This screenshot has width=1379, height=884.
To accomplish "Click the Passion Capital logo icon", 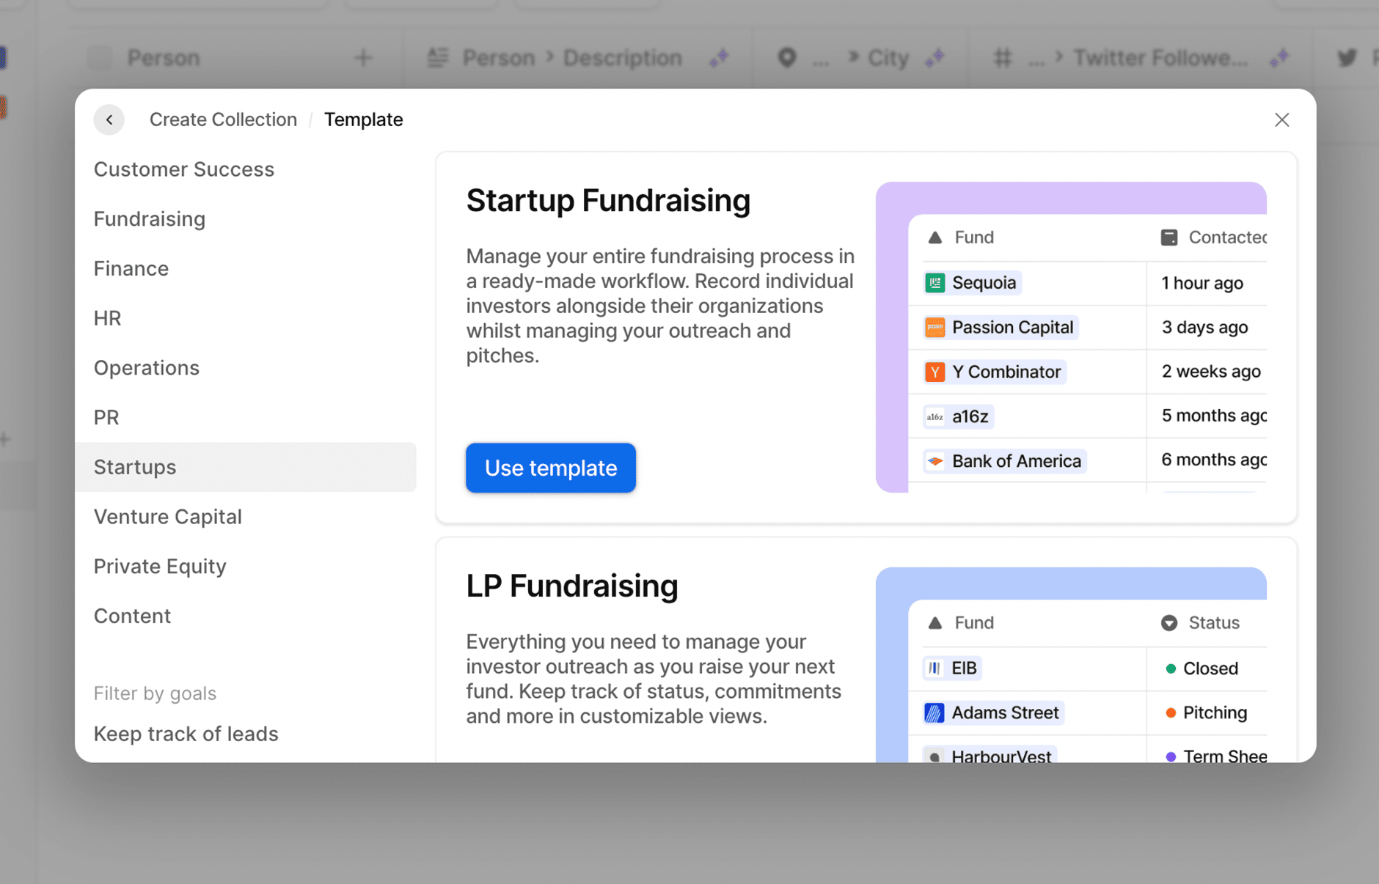I will [x=934, y=327].
